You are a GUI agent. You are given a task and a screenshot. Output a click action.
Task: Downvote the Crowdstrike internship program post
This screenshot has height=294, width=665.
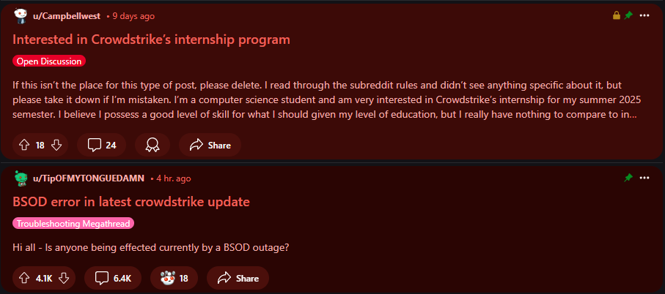coord(56,145)
